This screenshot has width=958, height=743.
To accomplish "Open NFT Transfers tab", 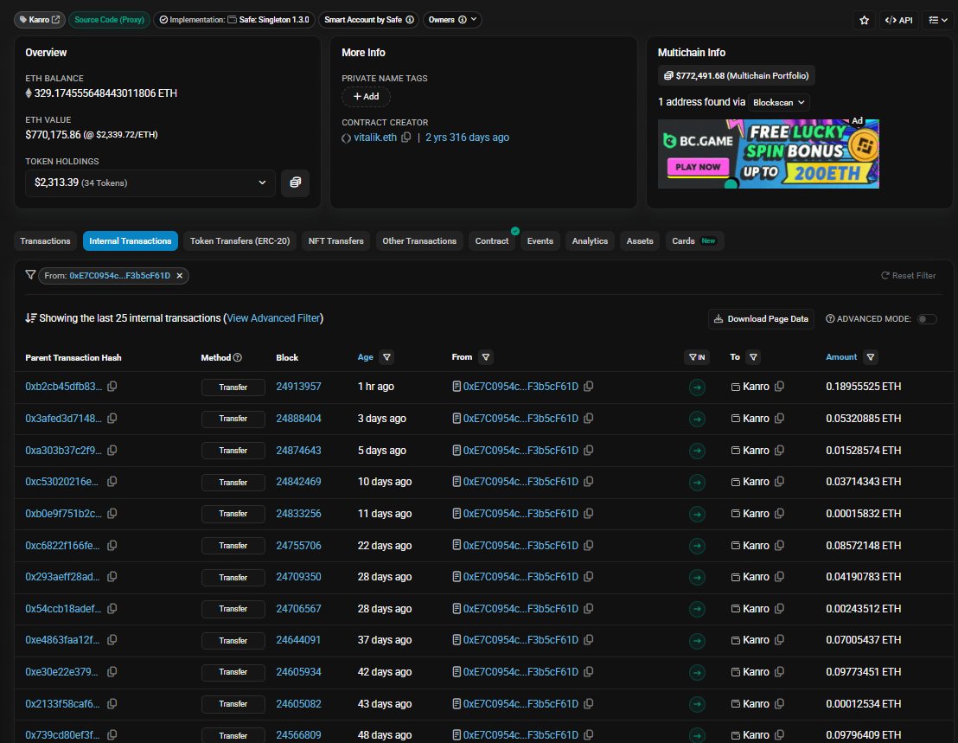I will (336, 240).
